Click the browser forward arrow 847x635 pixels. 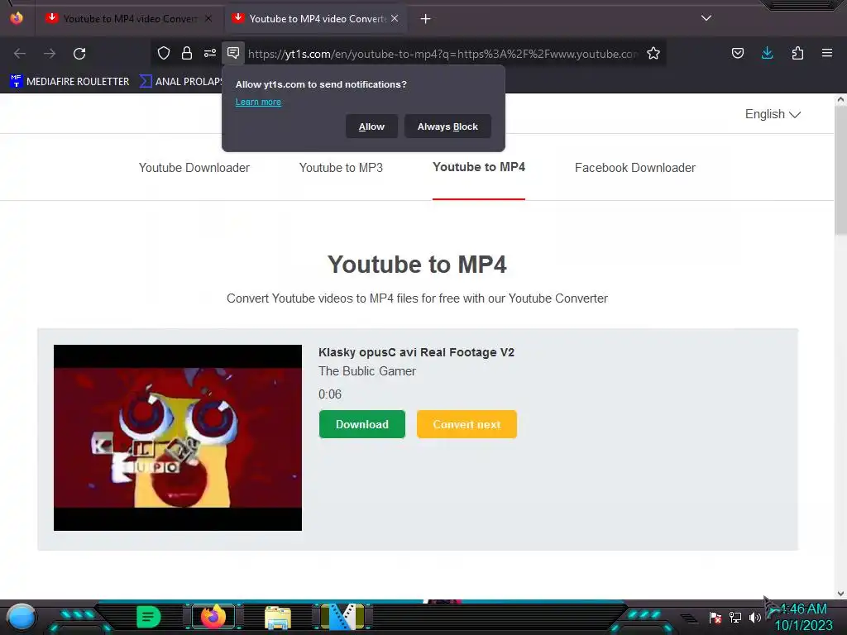click(50, 54)
